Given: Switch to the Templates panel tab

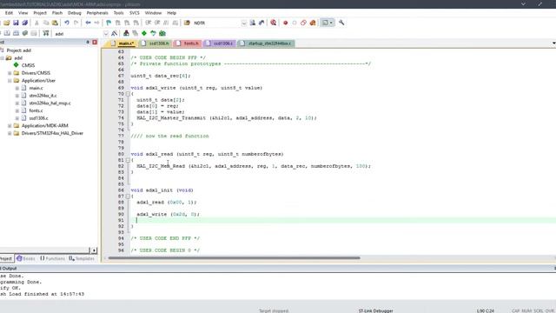Looking at the screenshot, I should (x=82, y=258).
